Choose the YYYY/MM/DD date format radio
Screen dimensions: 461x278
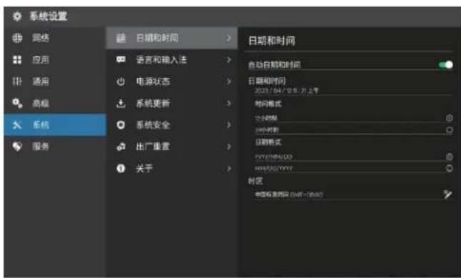point(449,157)
